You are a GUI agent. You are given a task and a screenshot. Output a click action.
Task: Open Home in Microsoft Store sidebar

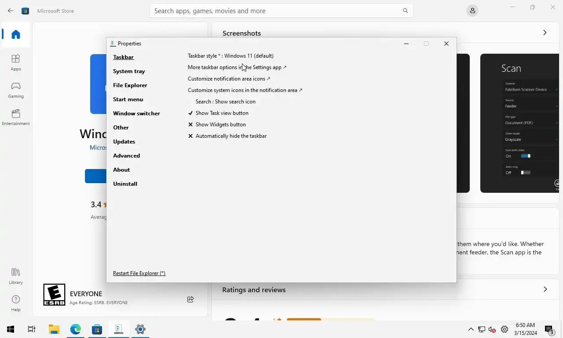(16, 34)
